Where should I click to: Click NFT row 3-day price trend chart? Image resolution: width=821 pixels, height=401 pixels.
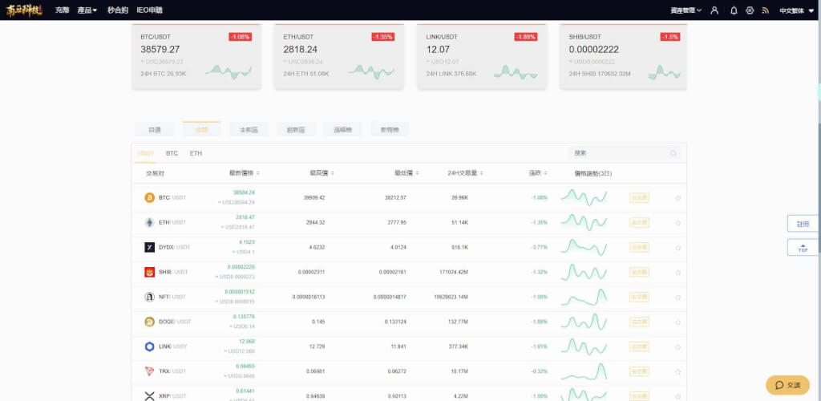tap(584, 297)
